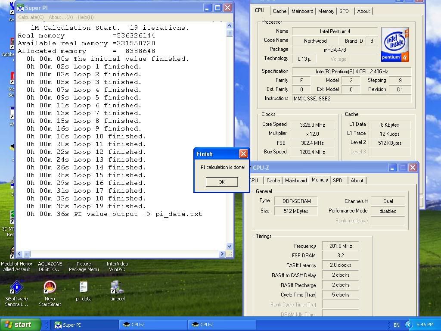Click the EN language indicator in taskbar
The width and height of the screenshot is (441, 331).
pyautogui.click(x=397, y=325)
